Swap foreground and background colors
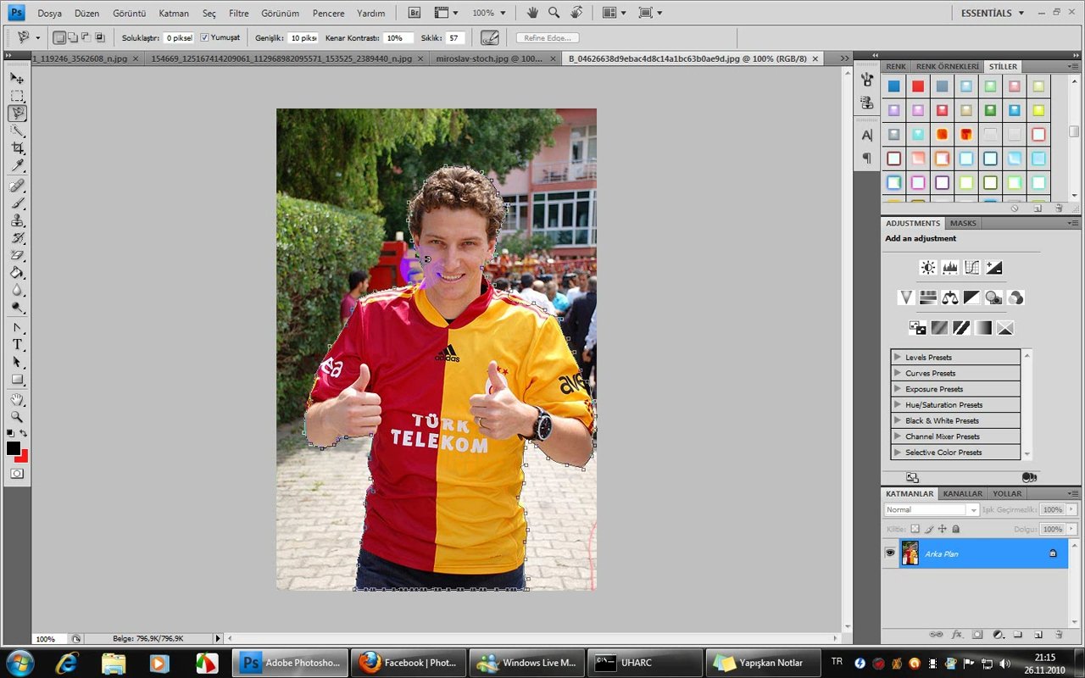 (24, 433)
